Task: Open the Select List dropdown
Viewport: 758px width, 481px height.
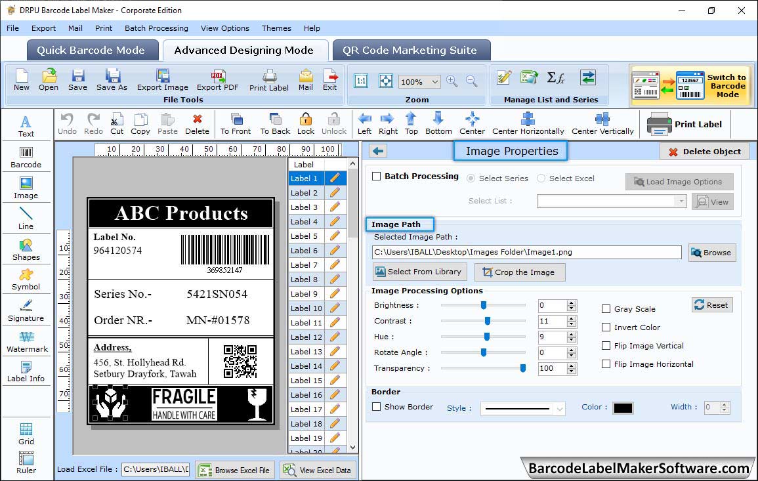Action: (612, 201)
